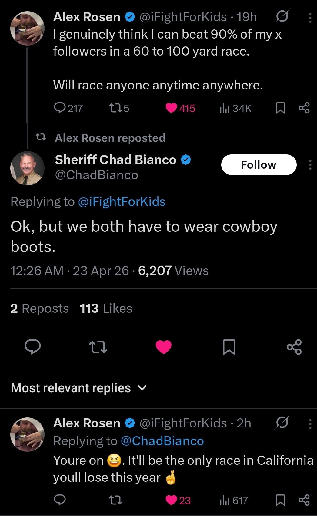Unlike the cowboy boots post with pink heart

click(164, 347)
